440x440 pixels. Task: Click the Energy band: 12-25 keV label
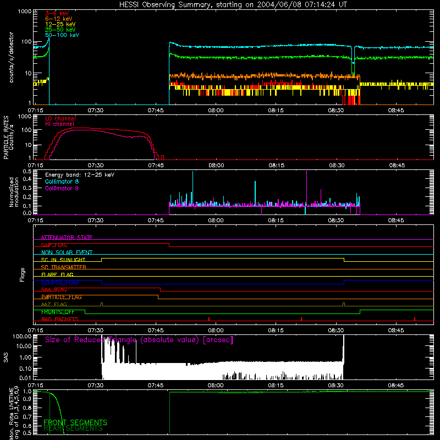pyautogui.click(x=80, y=175)
